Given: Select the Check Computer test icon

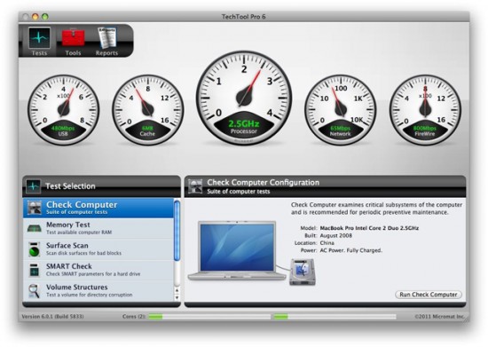Looking at the screenshot, I should click(x=35, y=208).
